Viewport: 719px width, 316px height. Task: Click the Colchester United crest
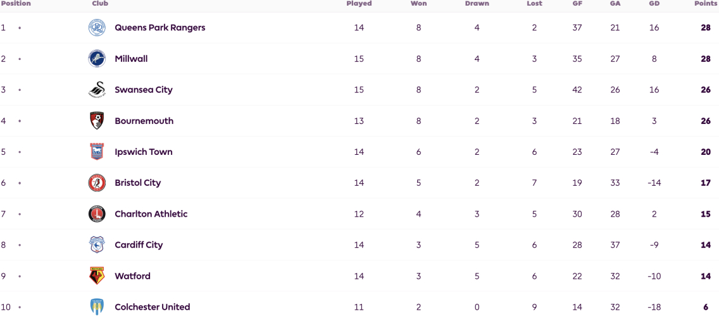click(97, 307)
